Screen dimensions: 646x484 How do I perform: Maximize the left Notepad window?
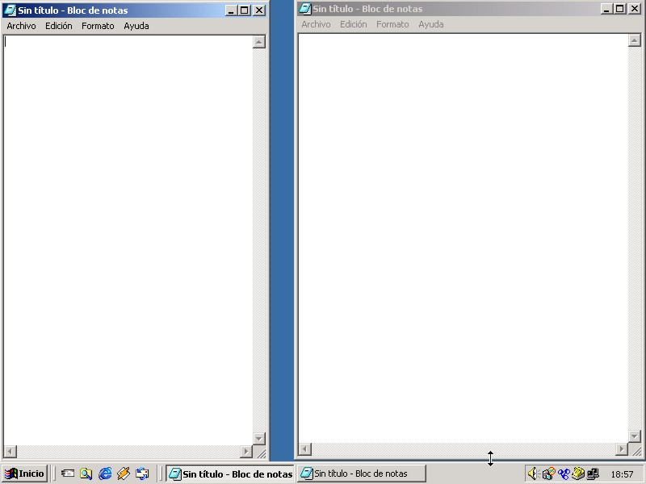245,10
